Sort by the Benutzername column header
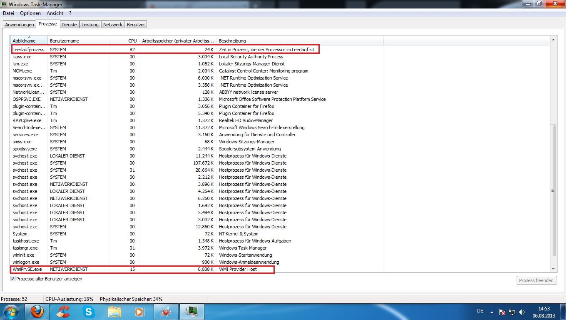Viewport: 567px width, 320px height. pos(79,40)
